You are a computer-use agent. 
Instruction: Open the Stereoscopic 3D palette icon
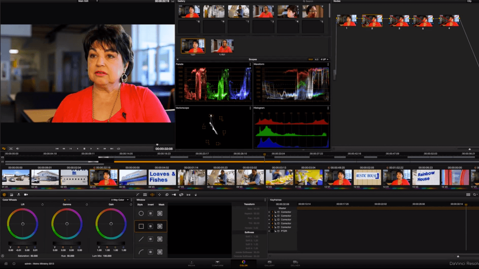[189, 195]
